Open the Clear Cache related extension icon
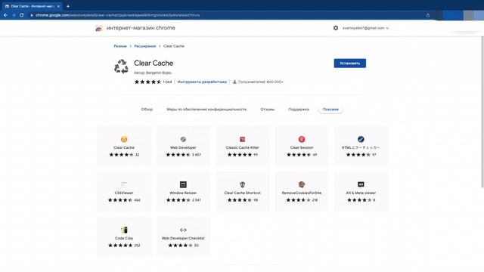The width and height of the screenshot is (484, 272). click(x=124, y=139)
